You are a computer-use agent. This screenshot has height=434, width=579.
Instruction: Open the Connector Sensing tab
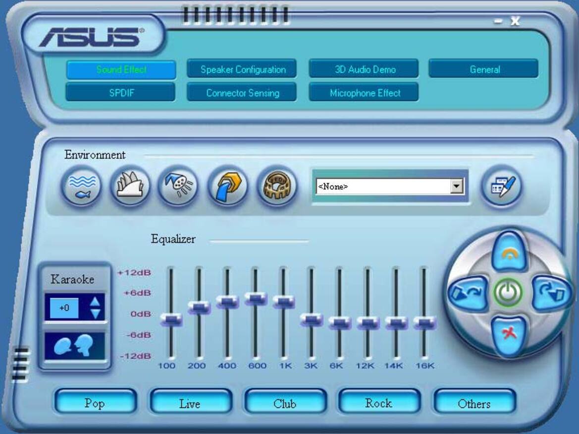pyautogui.click(x=242, y=92)
